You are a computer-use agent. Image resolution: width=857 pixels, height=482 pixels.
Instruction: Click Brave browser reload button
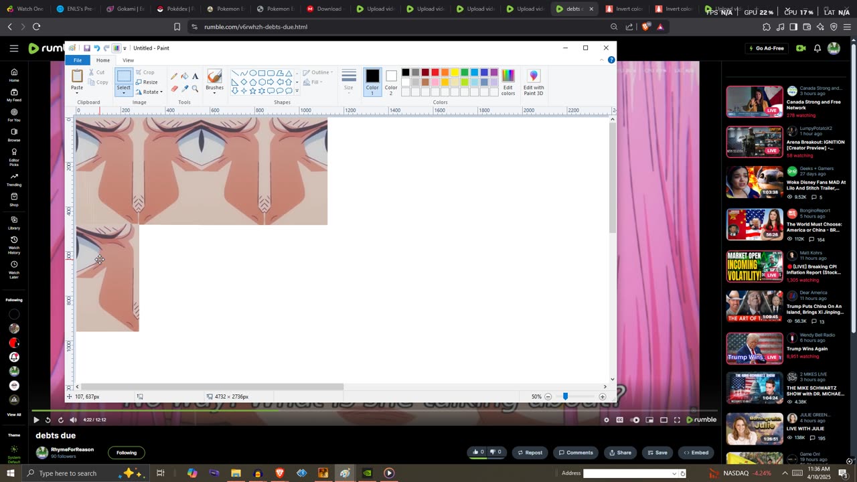pos(36,27)
